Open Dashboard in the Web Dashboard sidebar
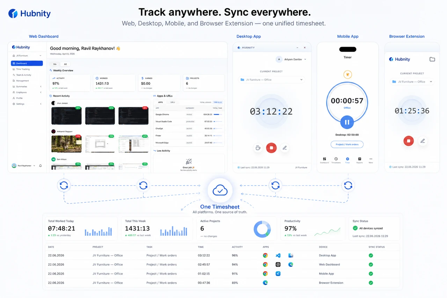Screen dimensions: 447x298 click(x=27, y=63)
